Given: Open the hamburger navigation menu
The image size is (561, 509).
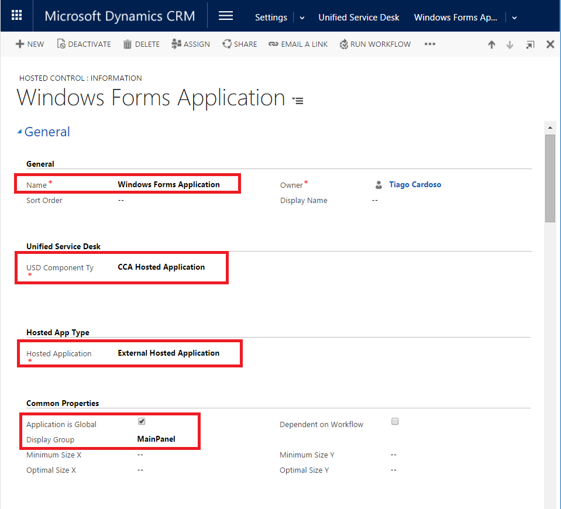Looking at the screenshot, I should (x=226, y=16).
